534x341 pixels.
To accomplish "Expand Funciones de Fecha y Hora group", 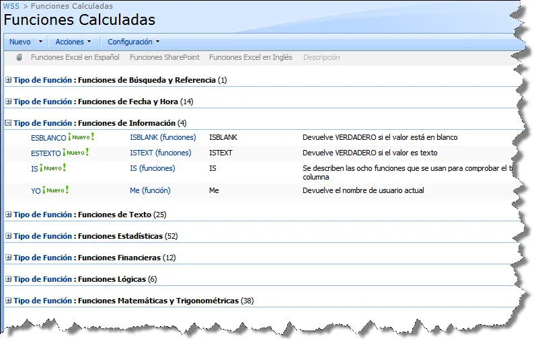I will (9, 102).
